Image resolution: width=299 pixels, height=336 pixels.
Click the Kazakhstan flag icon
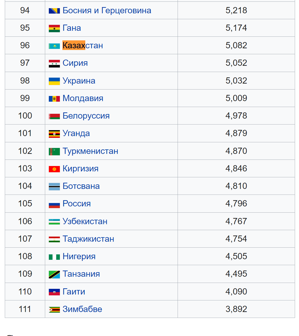click(54, 46)
